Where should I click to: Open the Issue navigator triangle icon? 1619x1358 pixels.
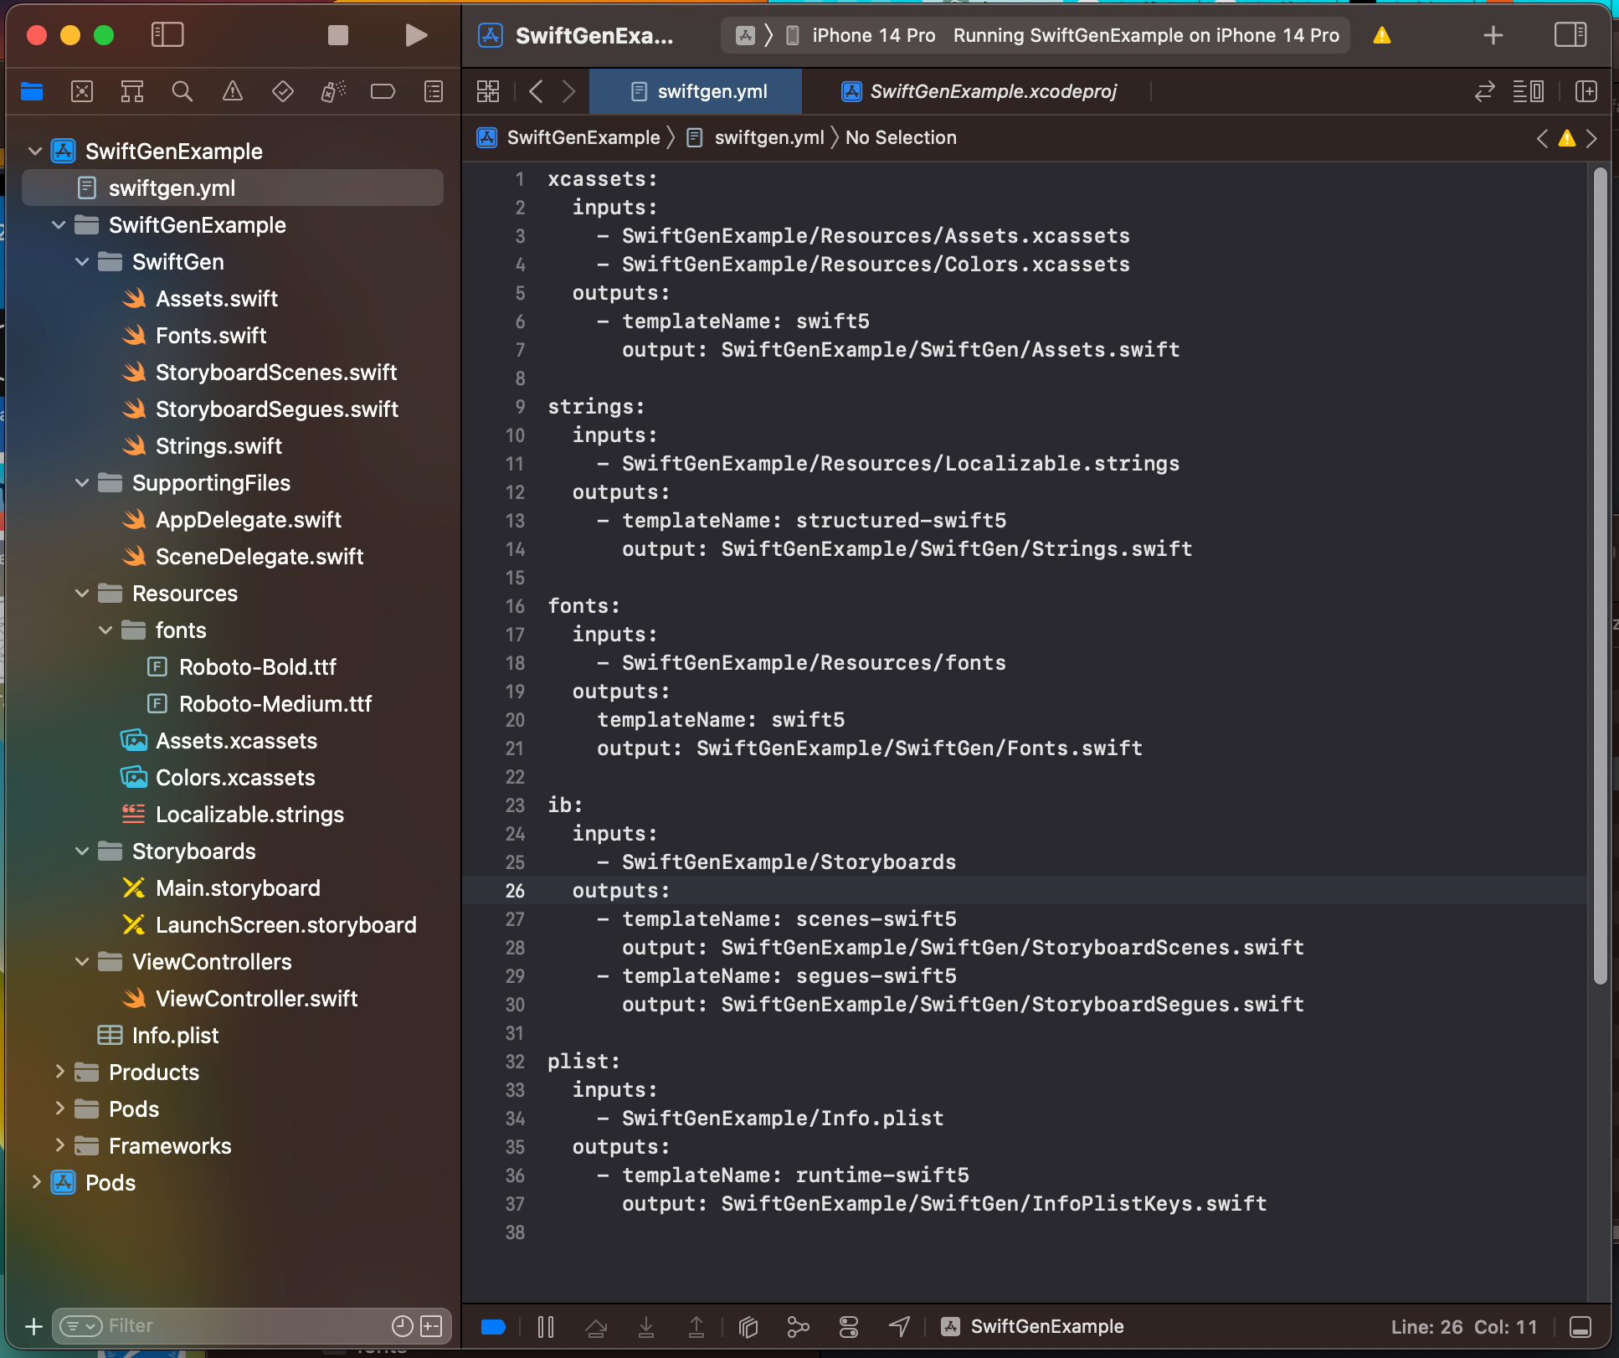(x=232, y=91)
